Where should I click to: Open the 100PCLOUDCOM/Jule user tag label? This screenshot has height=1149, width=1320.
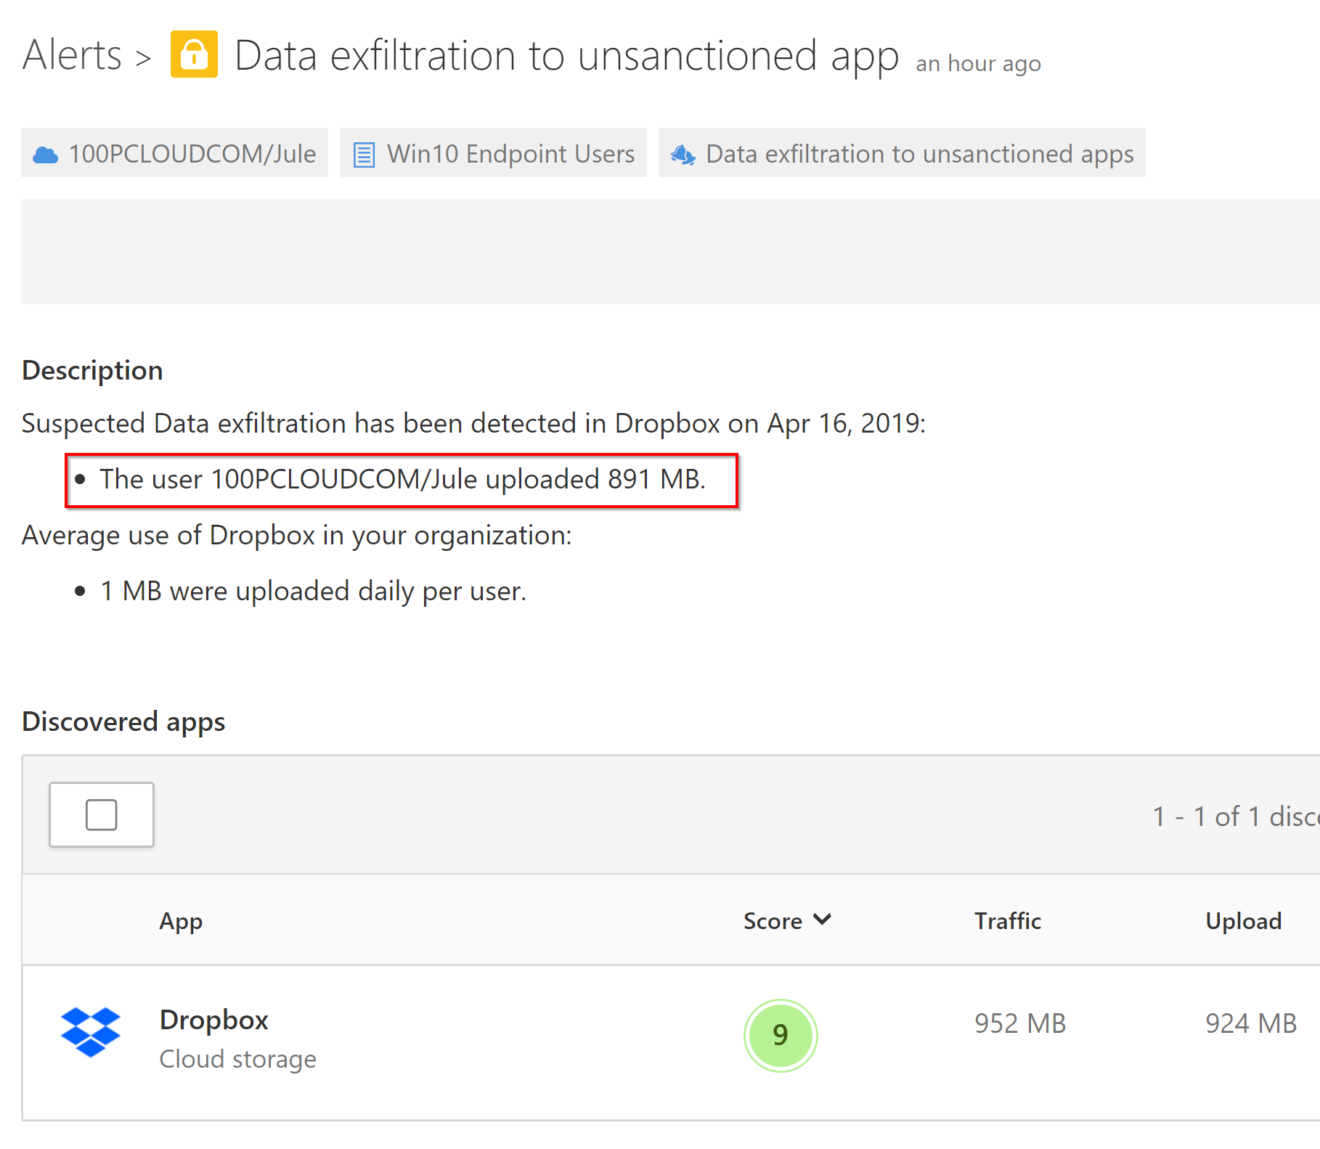pyautogui.click(x=192, y=154)
